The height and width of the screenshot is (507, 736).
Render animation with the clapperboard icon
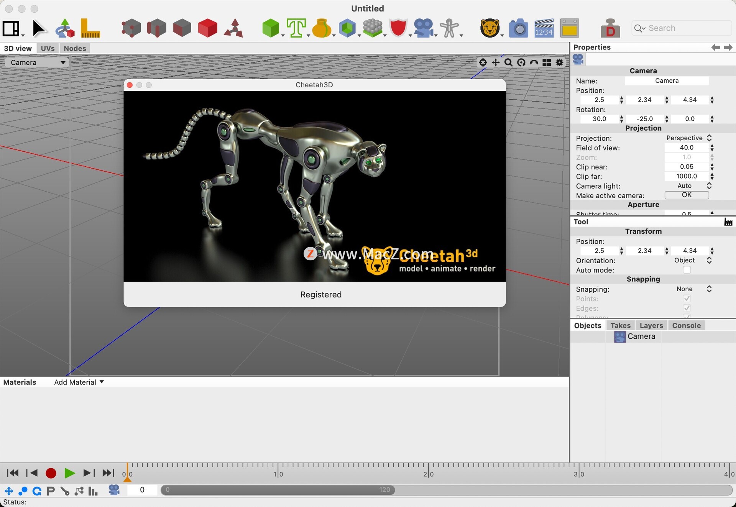click(544, 28)
